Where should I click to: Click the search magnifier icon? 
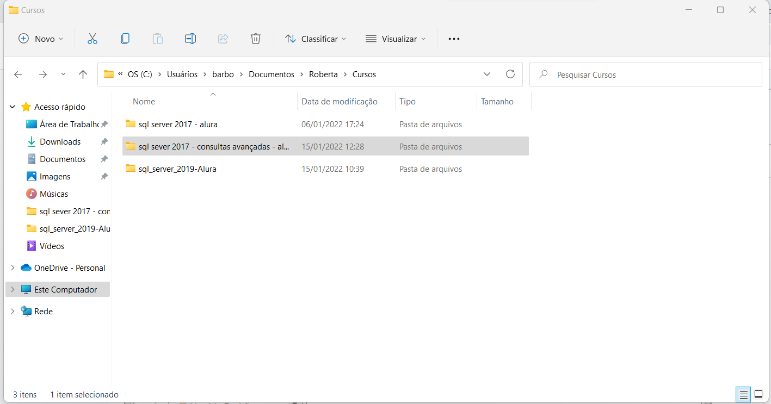pyautogui.click(x=543, y=74)
